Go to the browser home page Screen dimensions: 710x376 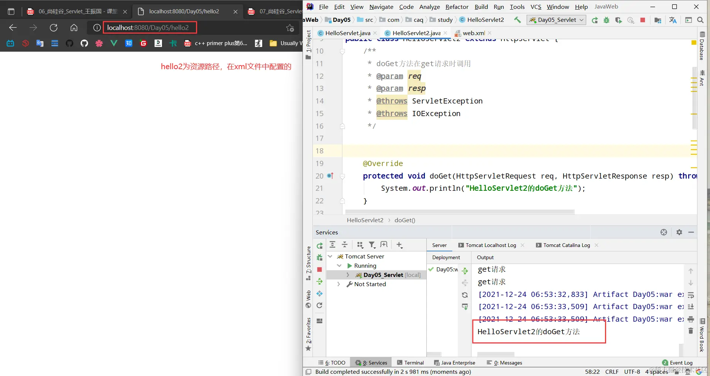click(74, 28)
